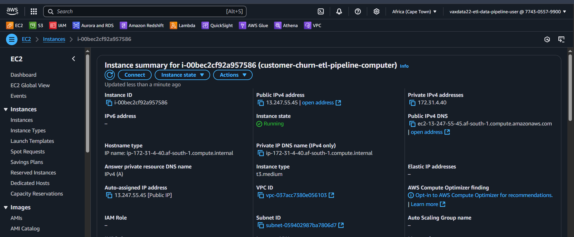The height and width of the screenshot is (237, 574).
Task: Open the Instance state dropdown
Action: click(x=182, y=75)
